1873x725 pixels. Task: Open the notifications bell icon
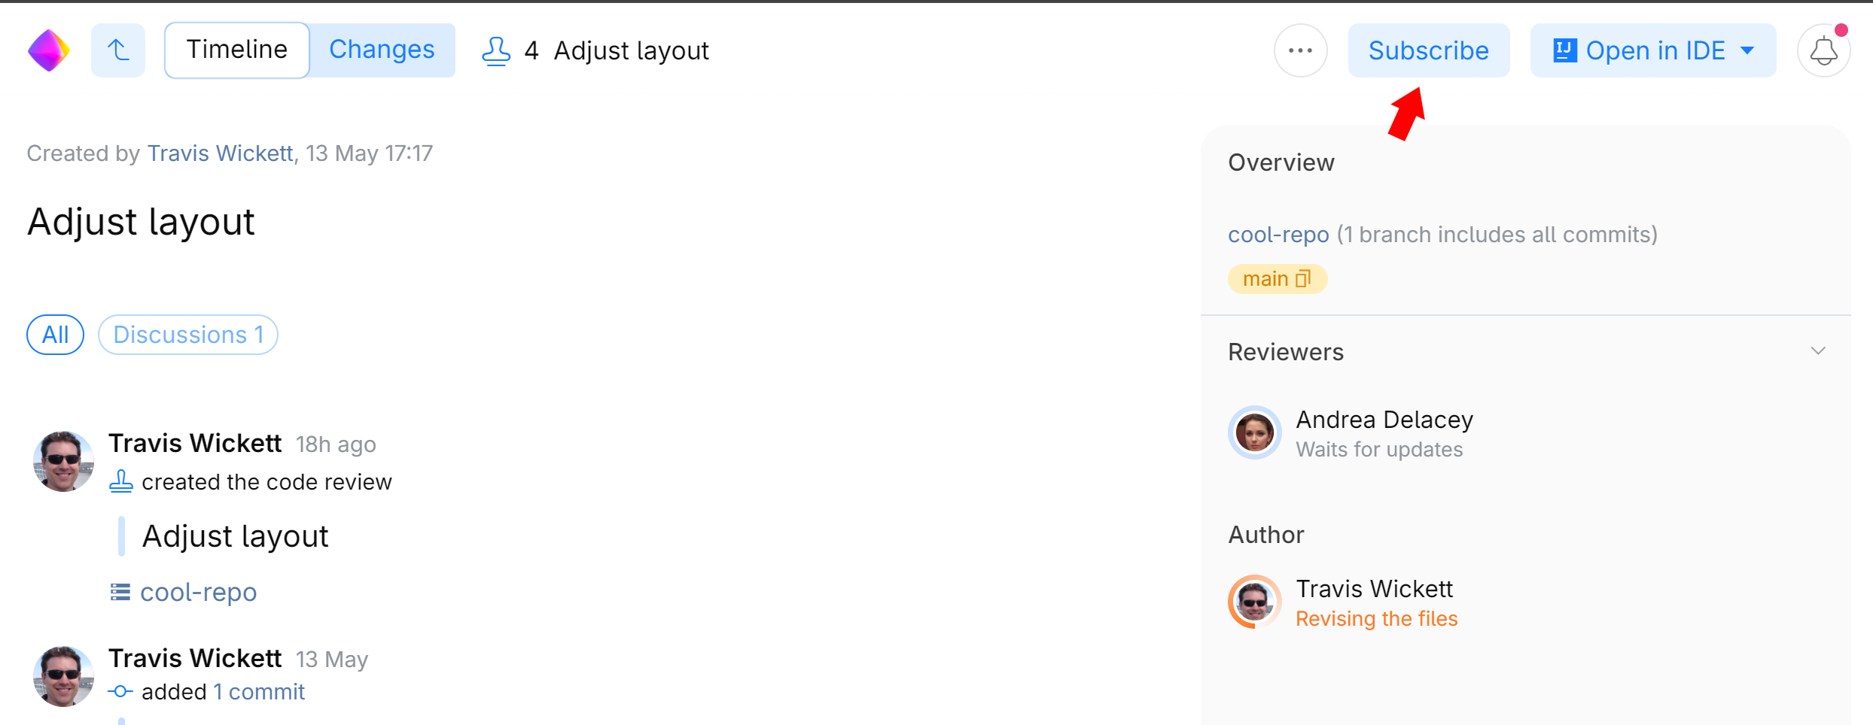[x=1823, y=50]
